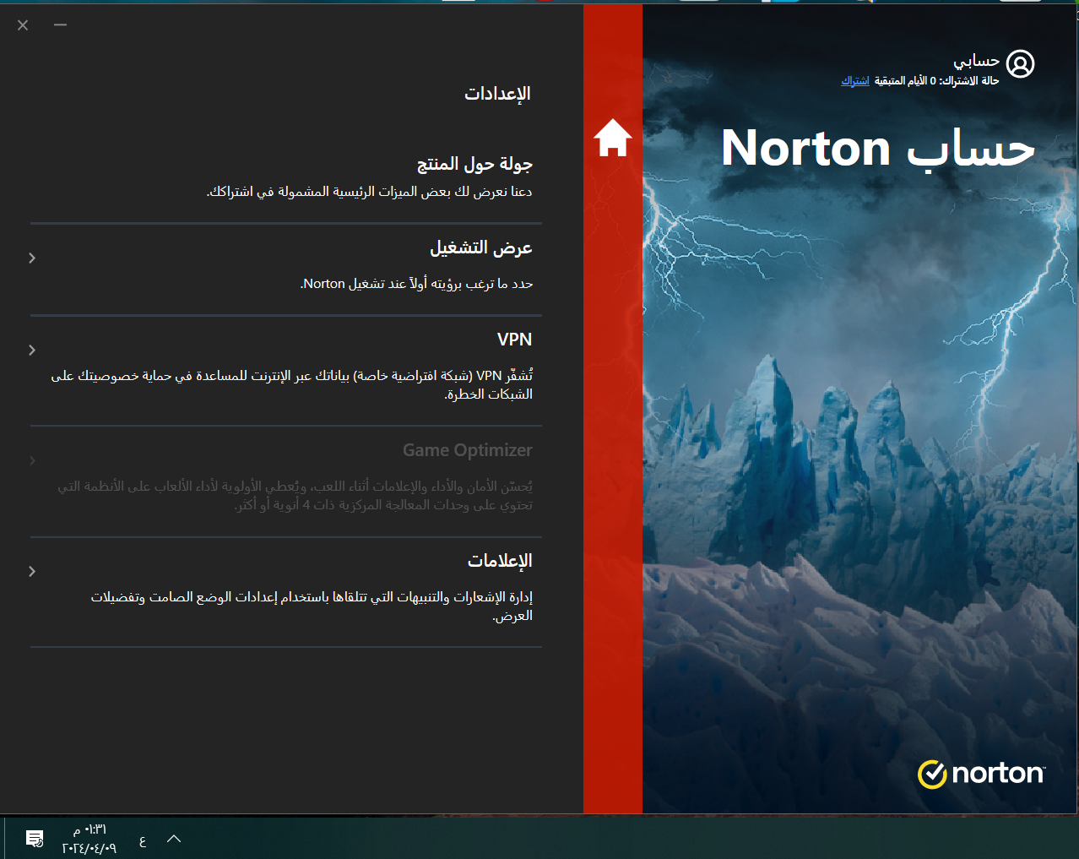Click description 'إدارة الإشعارات والتنبيهات'

click(x=312, y=606)
